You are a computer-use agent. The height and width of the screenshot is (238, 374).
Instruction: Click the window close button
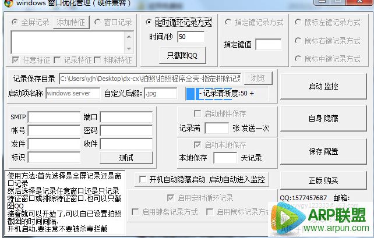(x=359, y=2)
